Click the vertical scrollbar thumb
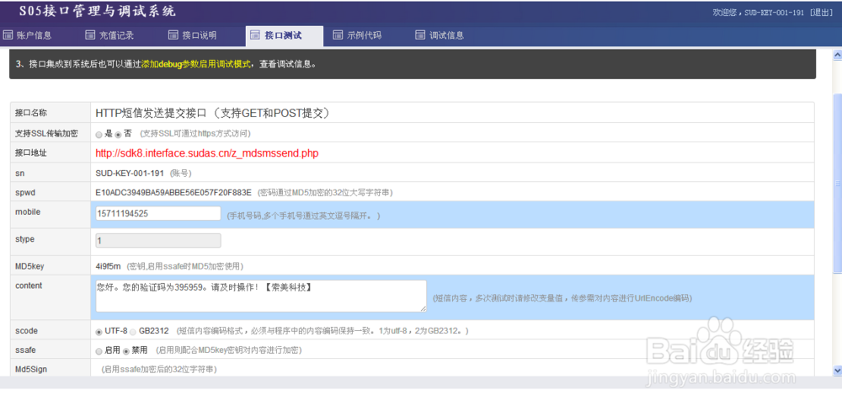The height and width of the screenshot is (406, 842). tap(837, 183)
